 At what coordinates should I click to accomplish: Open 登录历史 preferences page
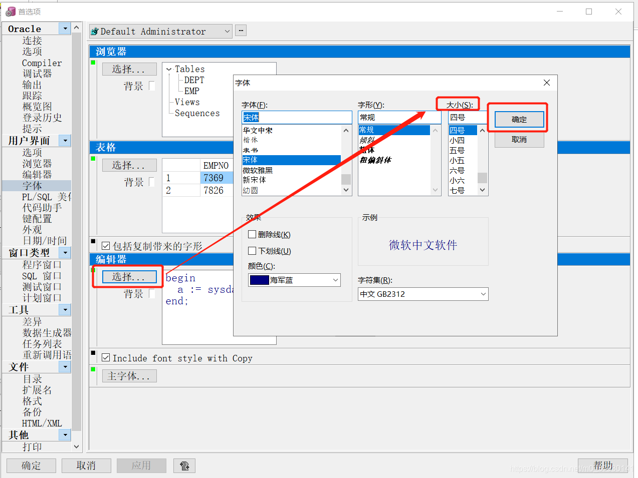click(42, 118)
